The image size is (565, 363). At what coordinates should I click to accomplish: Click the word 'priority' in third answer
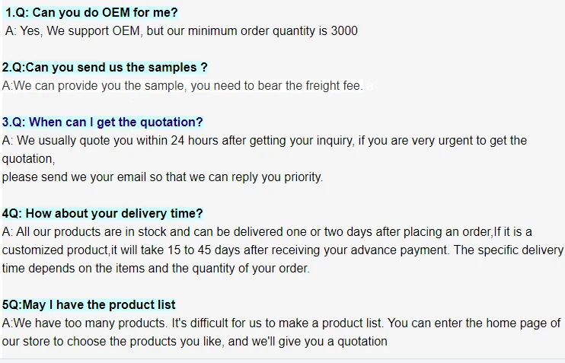[x=302, y=177]
